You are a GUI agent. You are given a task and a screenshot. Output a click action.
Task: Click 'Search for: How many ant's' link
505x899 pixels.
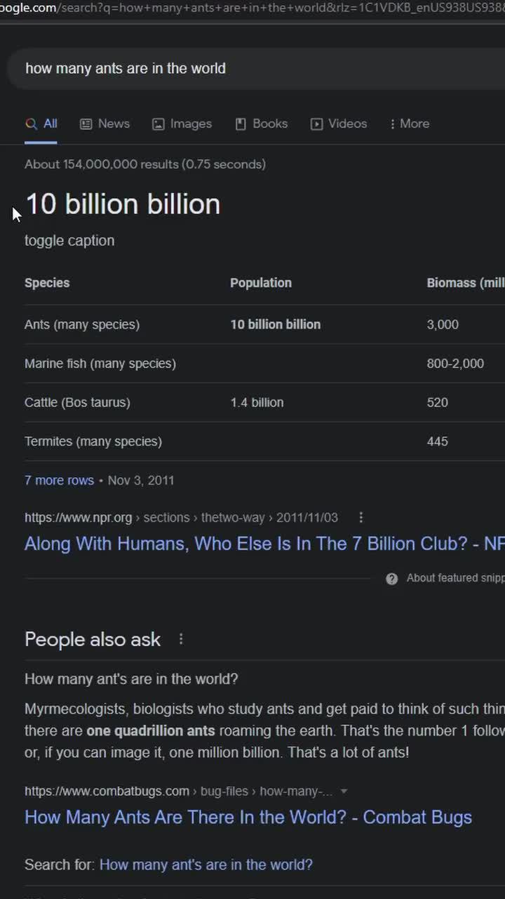point(206,865)
